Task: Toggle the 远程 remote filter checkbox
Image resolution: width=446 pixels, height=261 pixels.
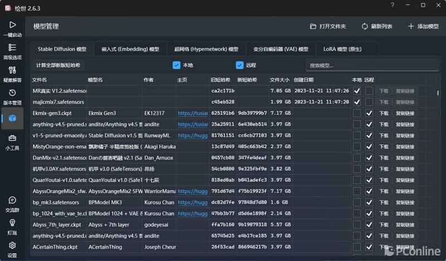Action: point(240,65)
